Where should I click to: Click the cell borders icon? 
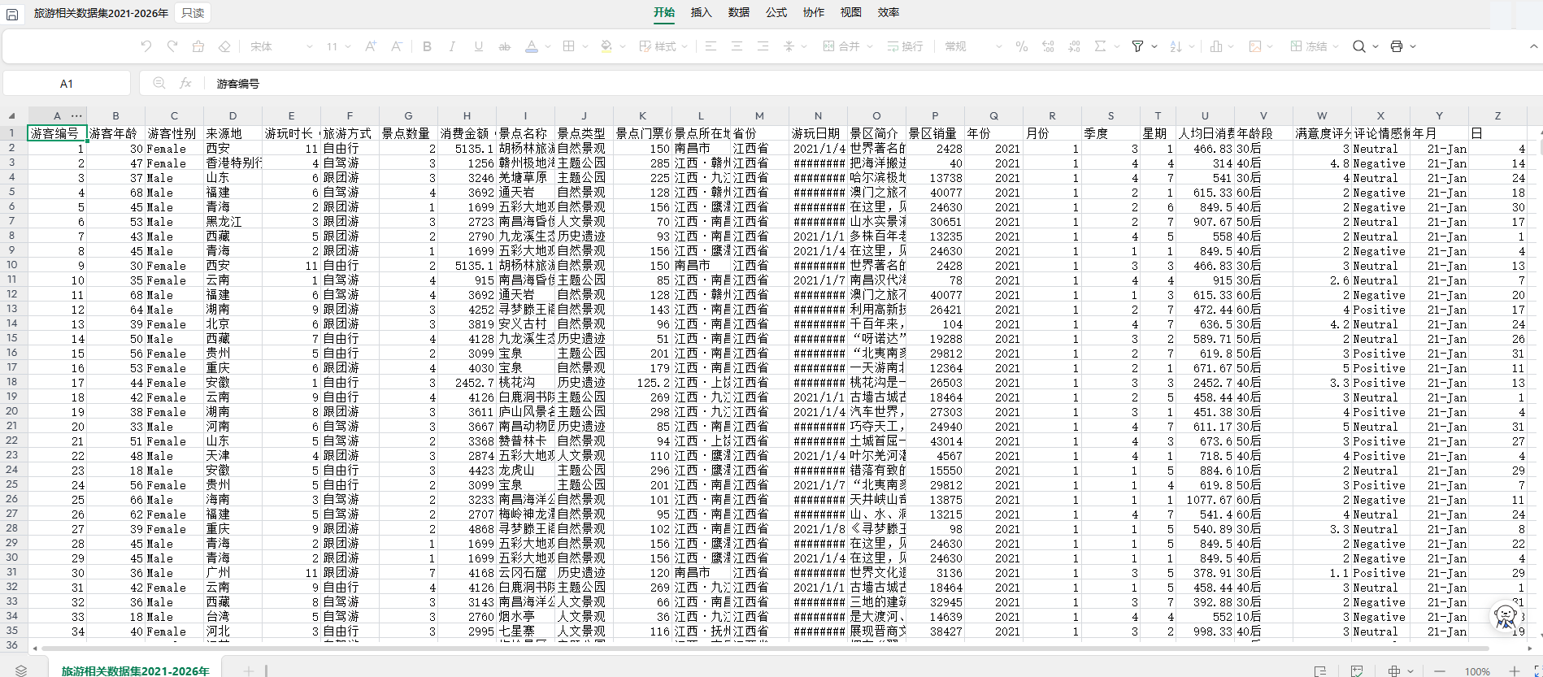569,46
